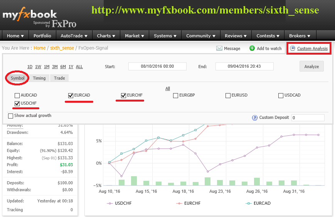
Task: Open the Systems dropdown menu
Action: pos(165,36)
